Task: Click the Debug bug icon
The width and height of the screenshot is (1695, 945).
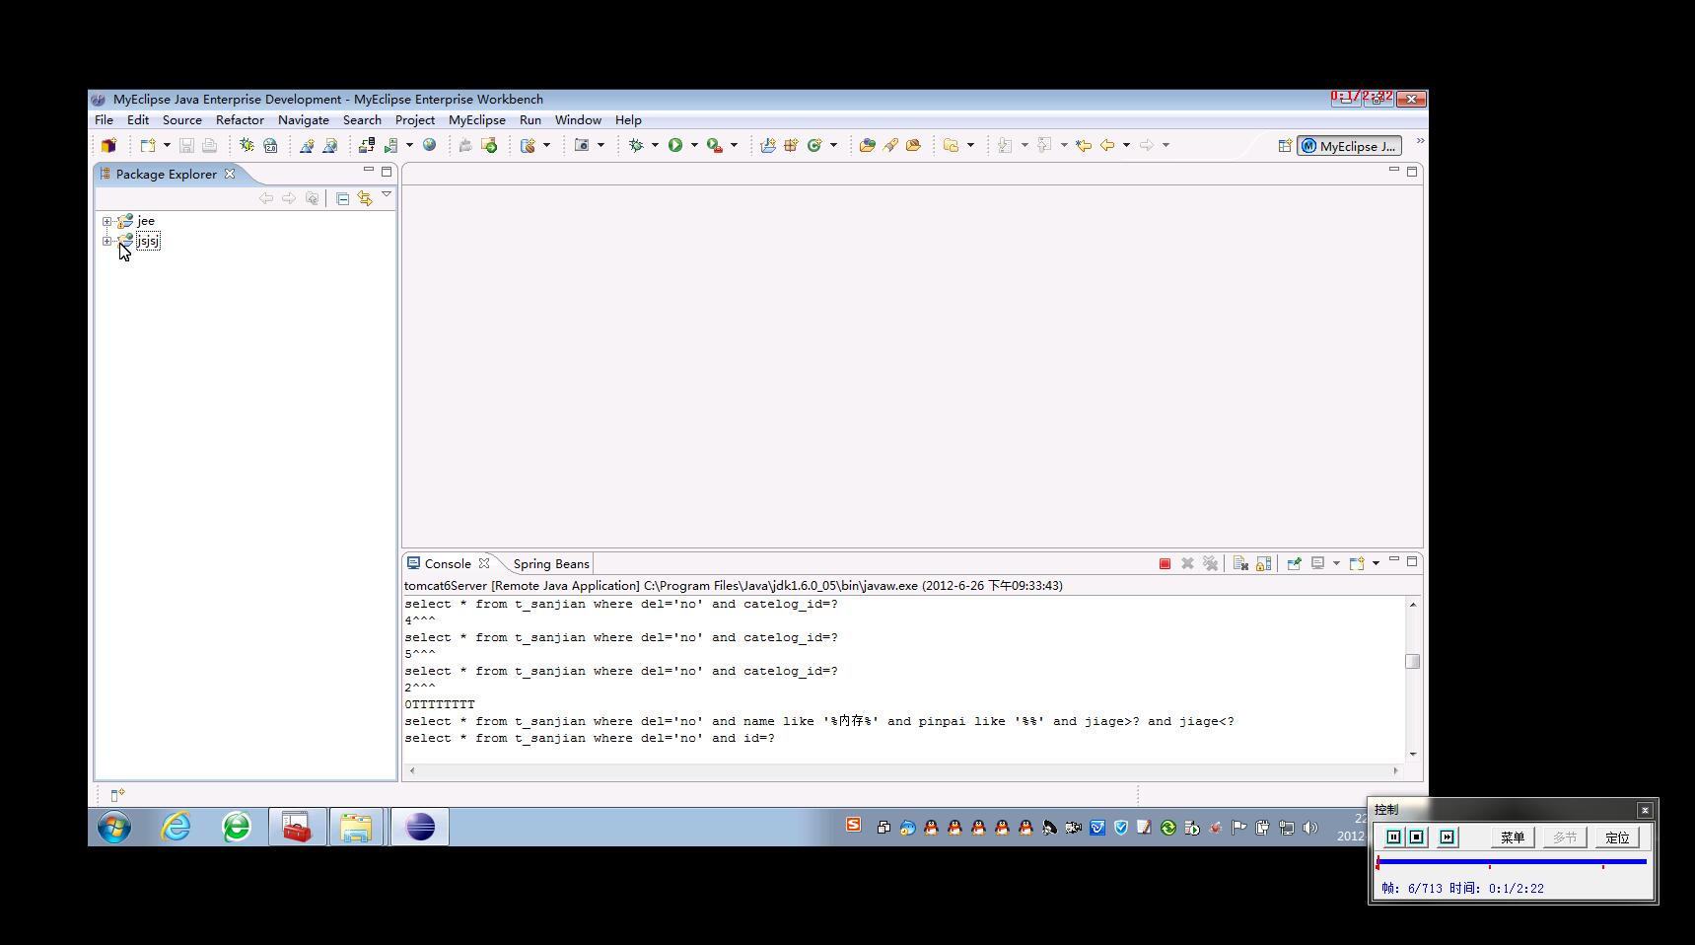Action: (x=636, y=145)
